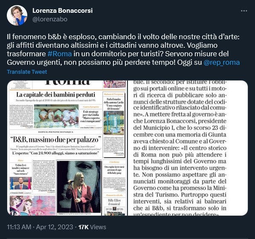This screenshot has width=255, height=239.
Task: Click the 11:13 AM timestamp
Action: [19, 227]
